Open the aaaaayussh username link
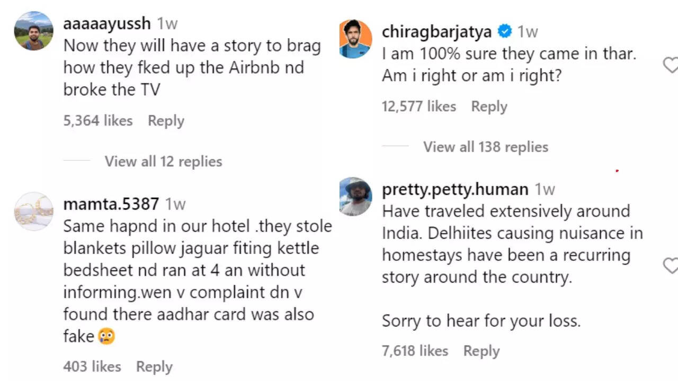 [107, 23]
